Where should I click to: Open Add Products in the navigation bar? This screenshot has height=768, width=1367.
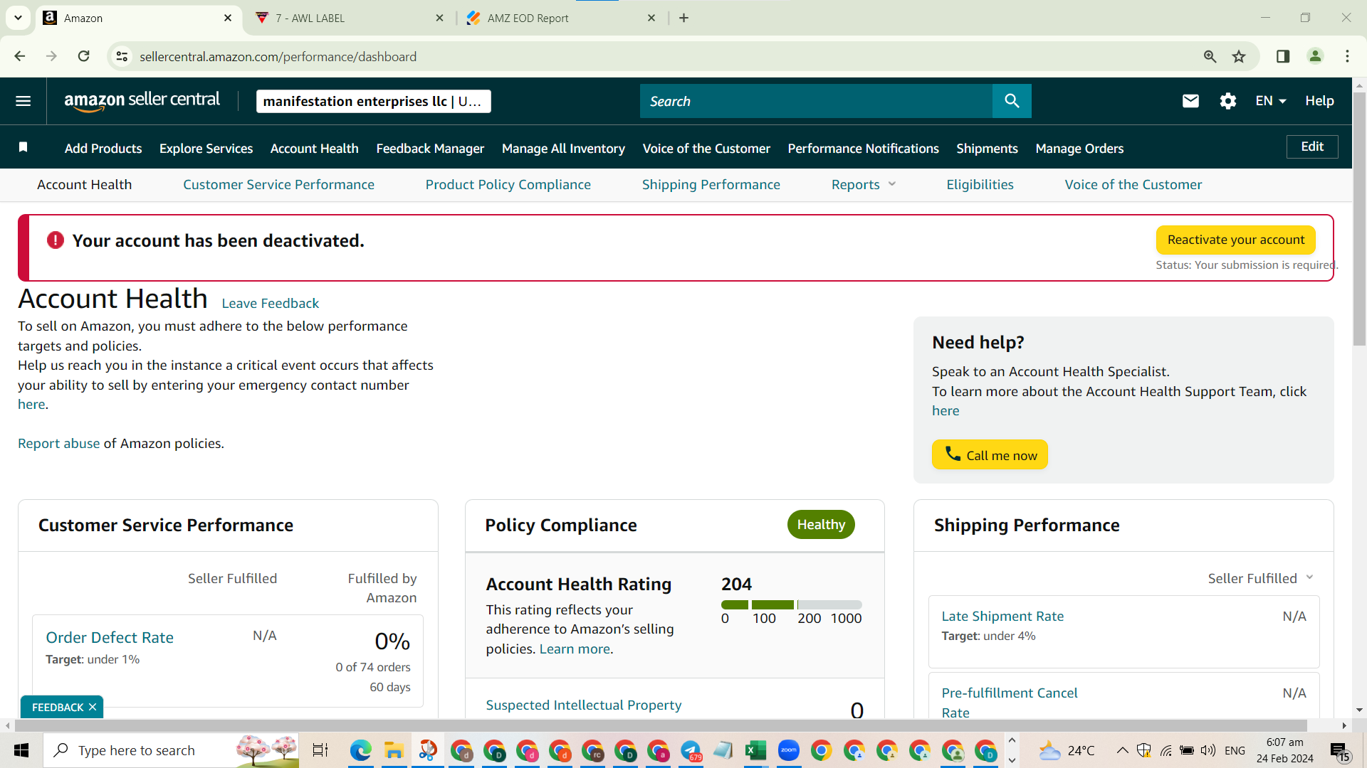(103, 148)
